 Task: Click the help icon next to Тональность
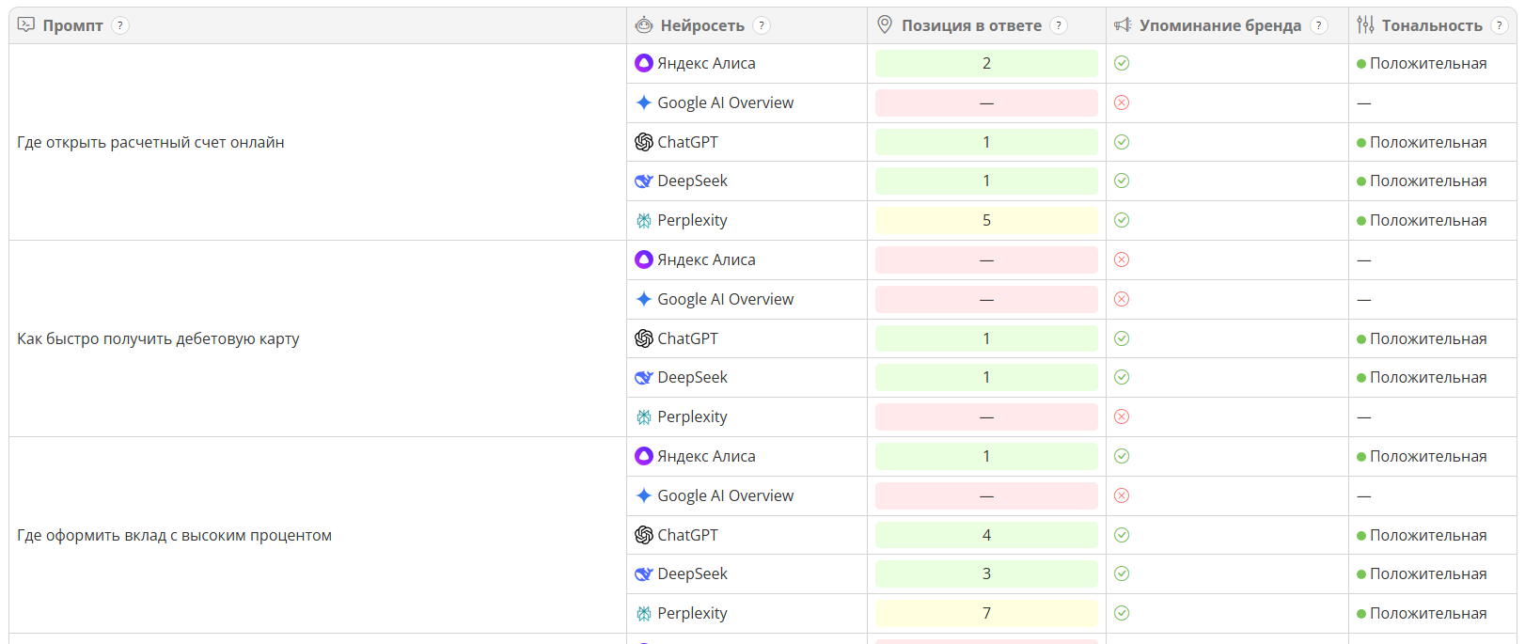1500,25
